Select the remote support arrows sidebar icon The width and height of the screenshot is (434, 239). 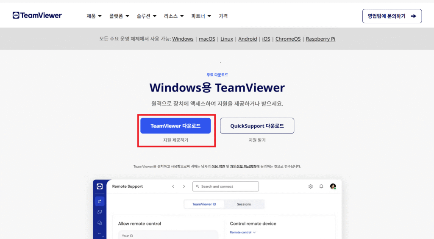pyautogui.click(x=100, y=201)
